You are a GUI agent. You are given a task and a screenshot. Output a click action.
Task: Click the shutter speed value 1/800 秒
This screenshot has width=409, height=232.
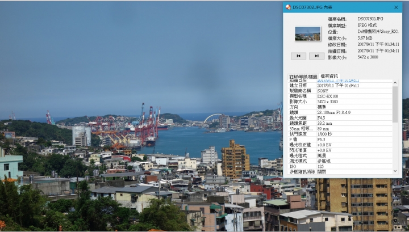[325, 134]
